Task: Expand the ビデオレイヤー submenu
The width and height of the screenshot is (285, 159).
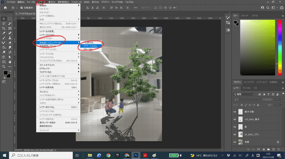Action: pos(58,68)
